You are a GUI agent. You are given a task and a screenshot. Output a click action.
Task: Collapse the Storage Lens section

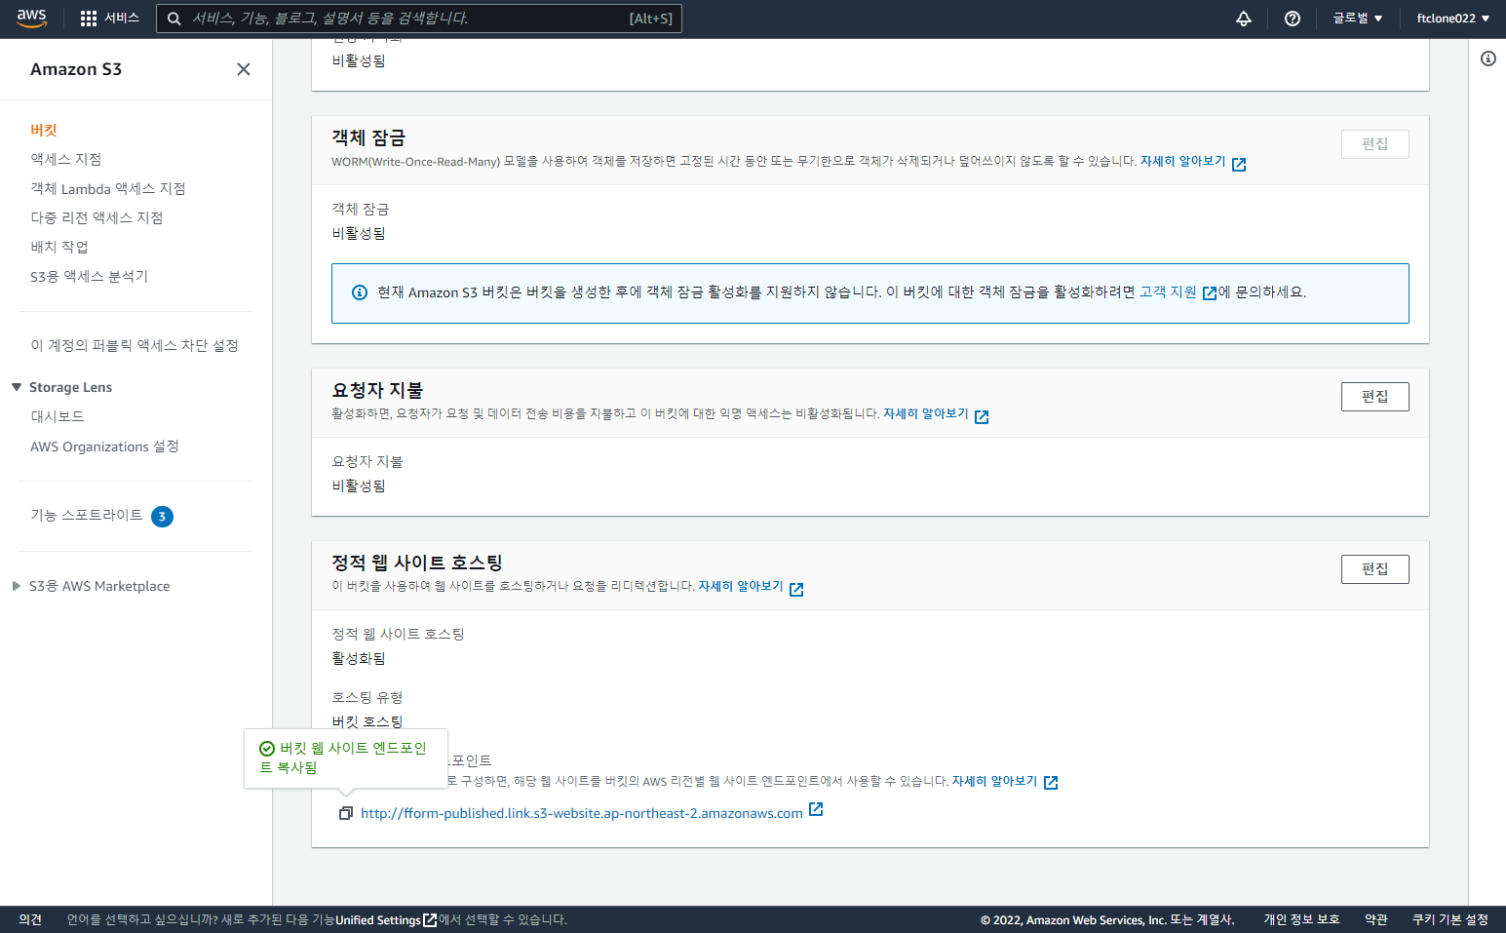click(17, 388)
